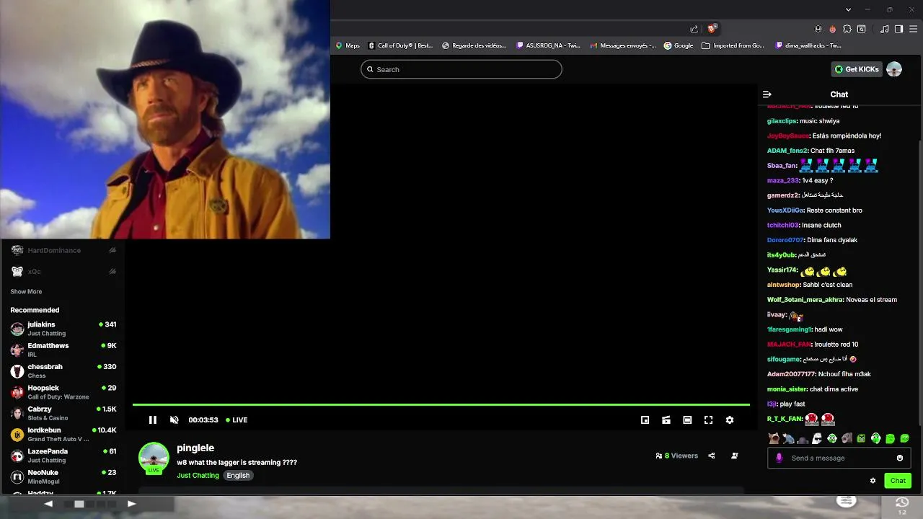
Task: Open Edmatthews recommended channel
Action: (63, 350)
